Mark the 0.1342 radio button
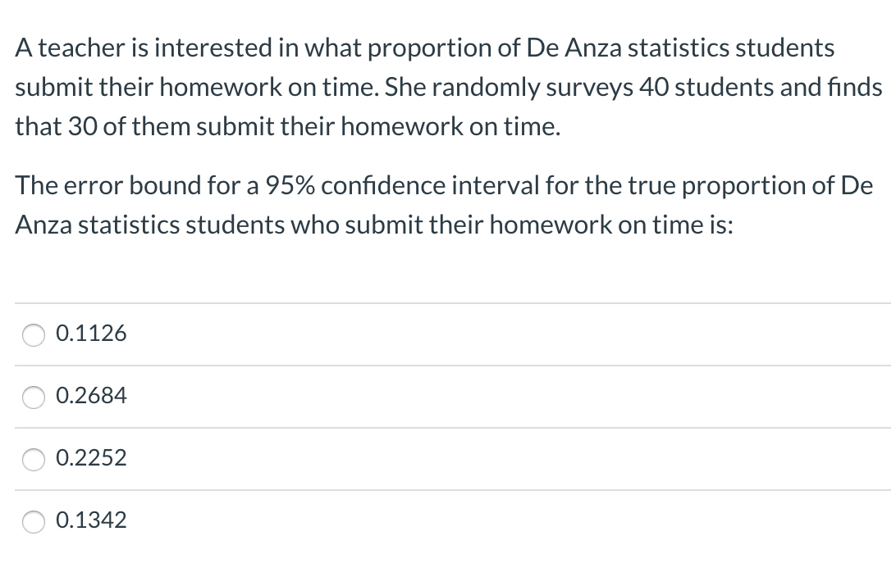 [x=34, y=521]
